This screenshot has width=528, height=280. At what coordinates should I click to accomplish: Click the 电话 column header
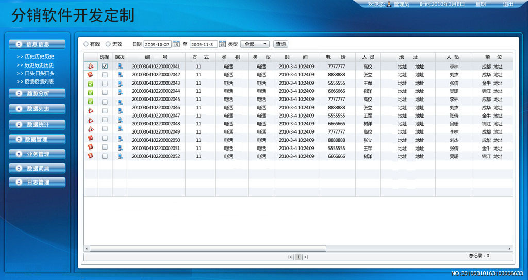[x=337, y=57]
